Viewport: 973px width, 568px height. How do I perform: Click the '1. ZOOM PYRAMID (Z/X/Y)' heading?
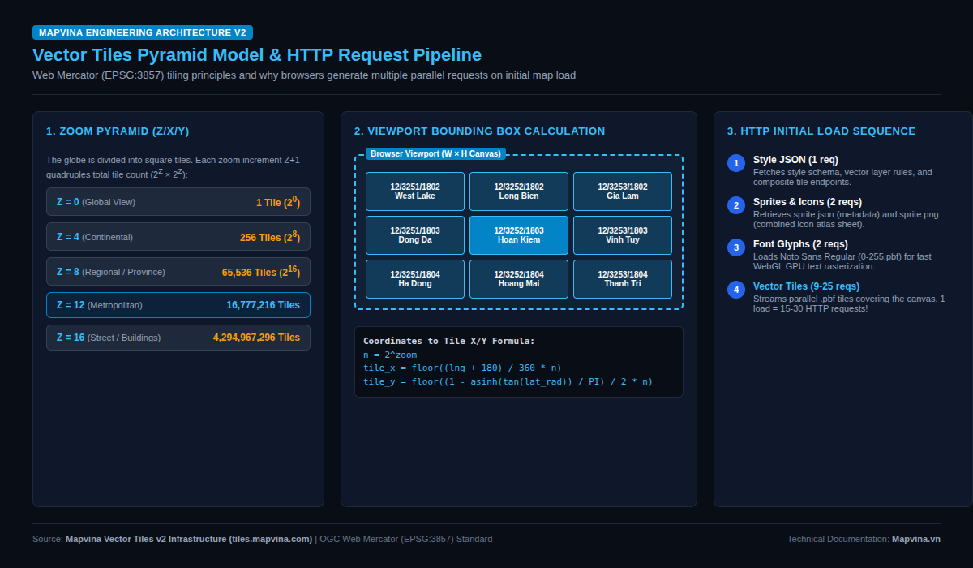point(118,131)
